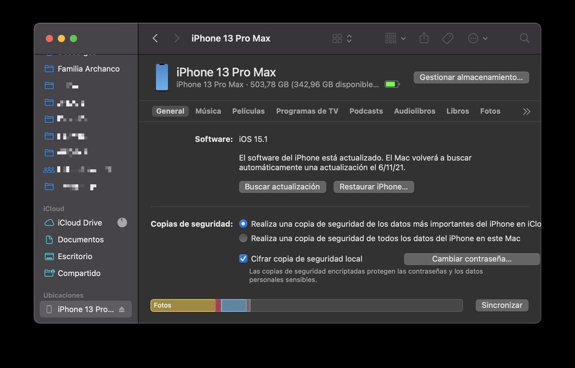Open iCloud Drive from the sidebar

pos(80,223)
